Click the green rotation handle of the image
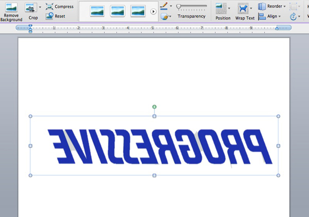Screen dimensions: 309x217 coord(154,107)
